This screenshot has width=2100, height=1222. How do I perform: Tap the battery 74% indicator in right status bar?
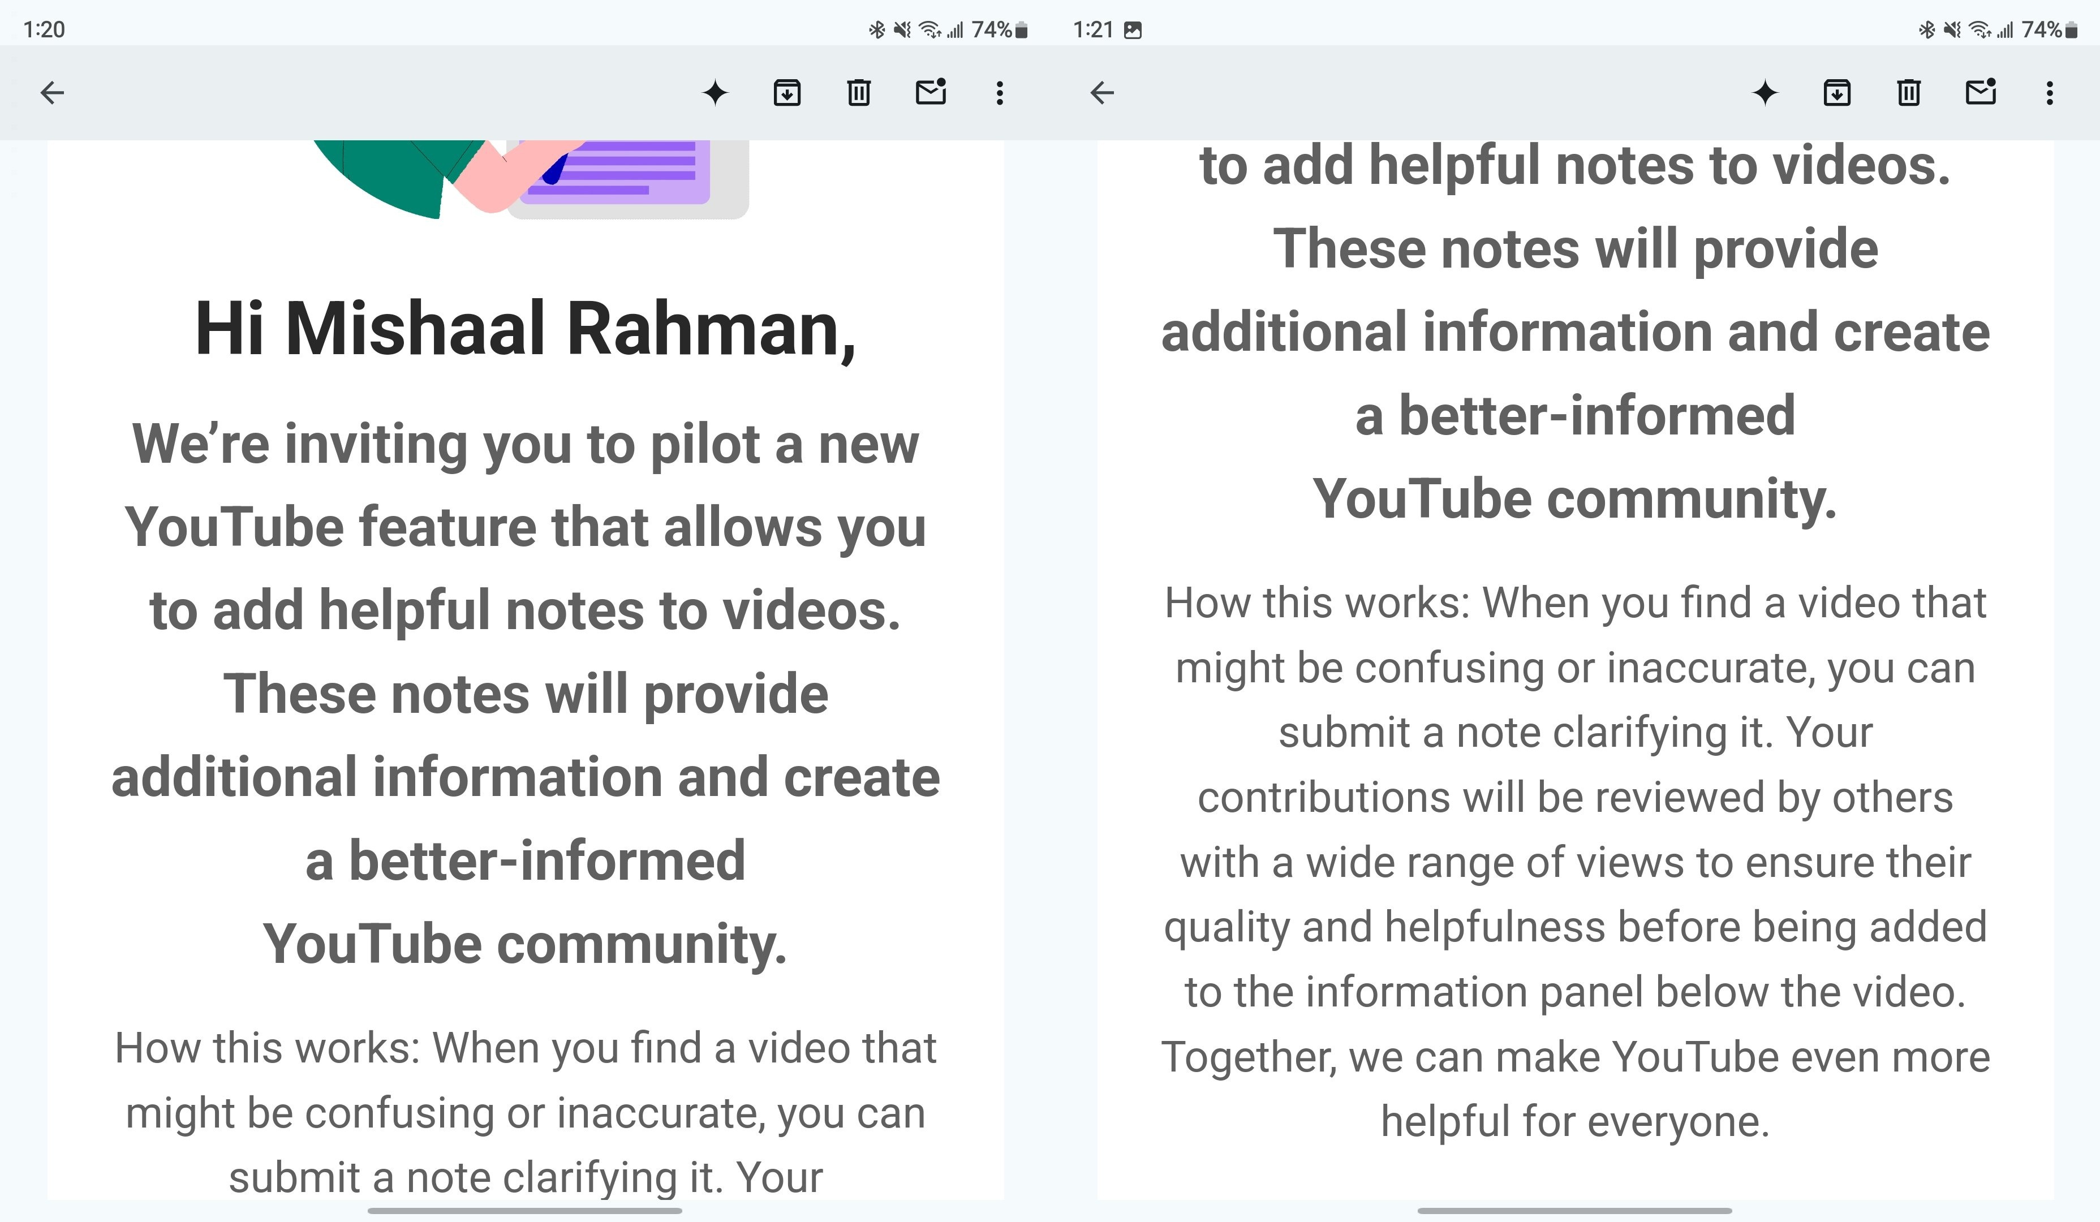click(x=2049, y=30)
